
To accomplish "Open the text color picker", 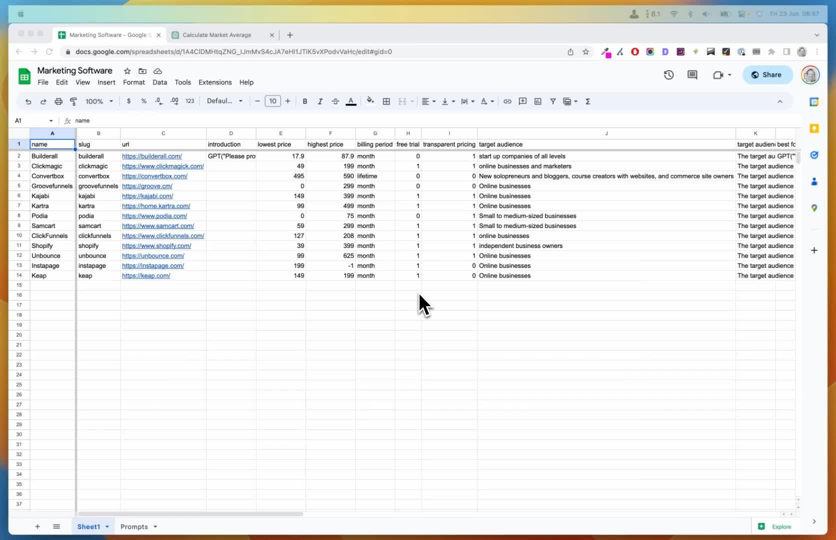I will tap(351, 101).
